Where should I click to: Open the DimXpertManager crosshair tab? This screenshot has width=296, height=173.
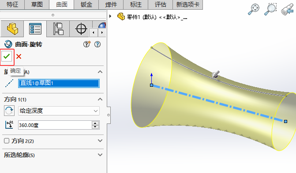tap(81, 29)
